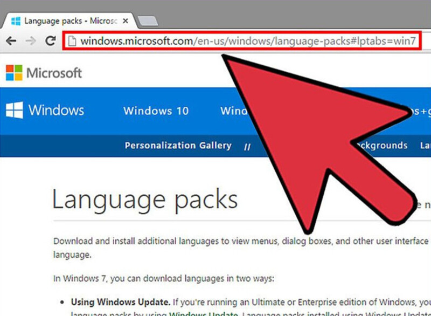Click the 'In Windows 7, you can download' text

coord(164,279)
